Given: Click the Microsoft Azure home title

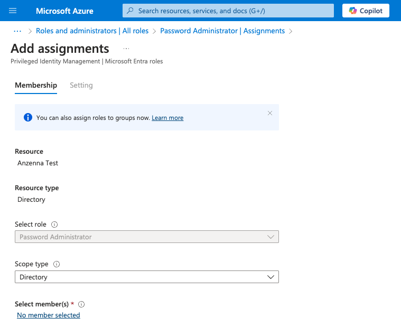Looking at the screenshot, I should (64, 11).
